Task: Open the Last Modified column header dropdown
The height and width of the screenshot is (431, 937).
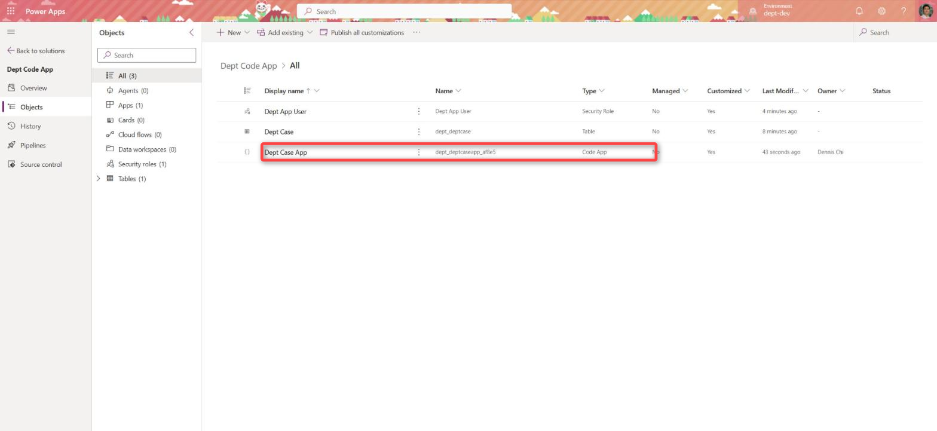Action: [x=785, y=91]
